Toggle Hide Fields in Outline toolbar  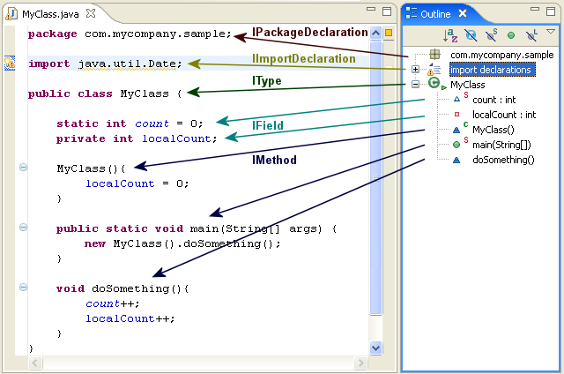(471, 35)
